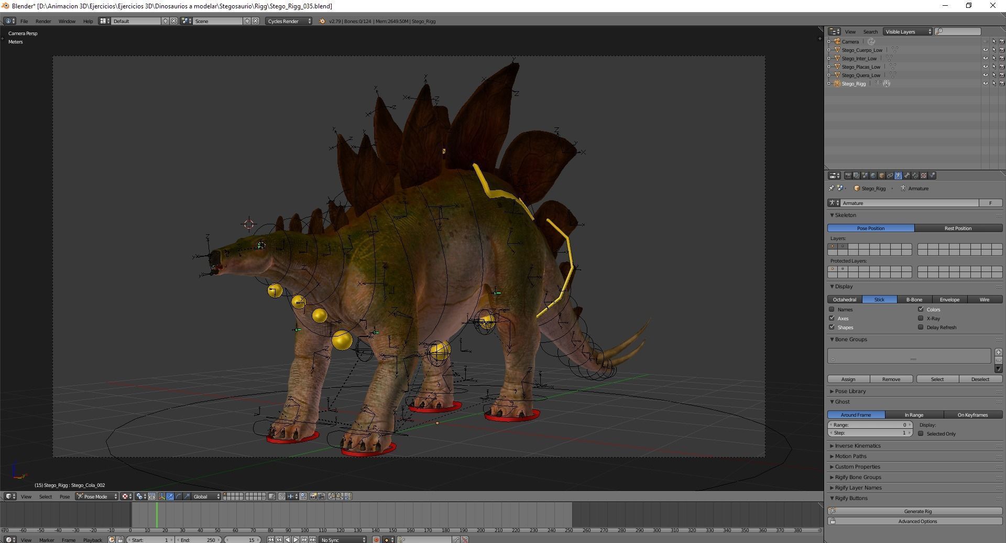Open the Texture properties tab
Viewport: 1006px width, 543px height.
(x=924, y=176)
